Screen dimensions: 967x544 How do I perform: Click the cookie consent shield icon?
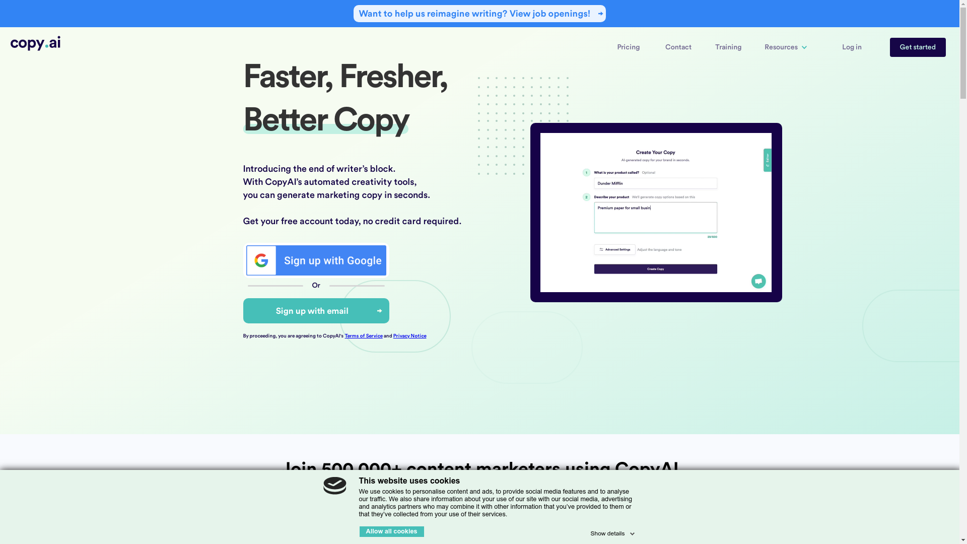pyautogui.click(x=335, y=486)
